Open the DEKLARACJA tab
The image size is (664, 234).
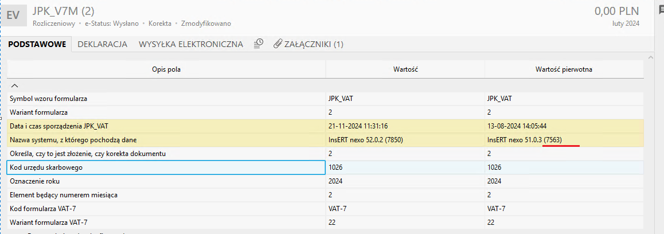click(x=103, y=44)
